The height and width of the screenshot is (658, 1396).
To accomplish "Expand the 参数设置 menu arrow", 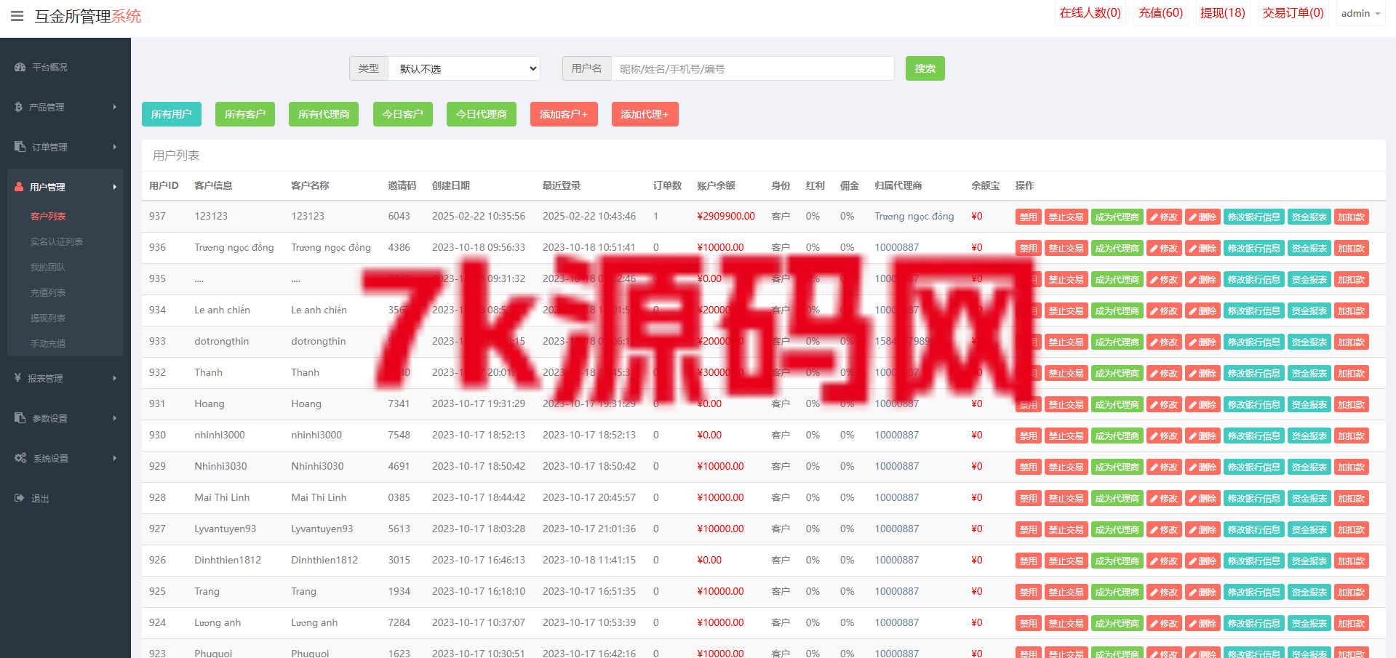I will 114,418.
